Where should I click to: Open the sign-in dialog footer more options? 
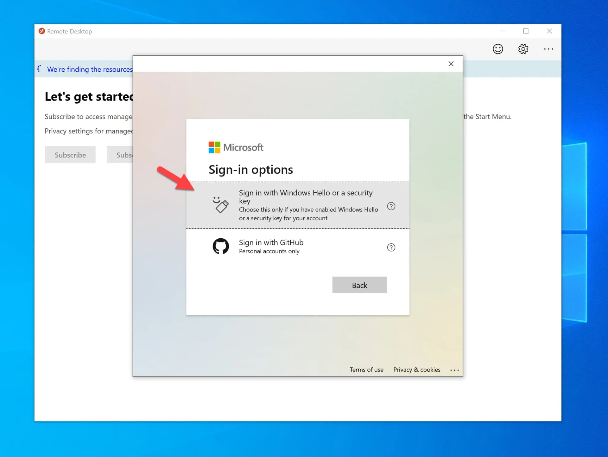[454, 370]
